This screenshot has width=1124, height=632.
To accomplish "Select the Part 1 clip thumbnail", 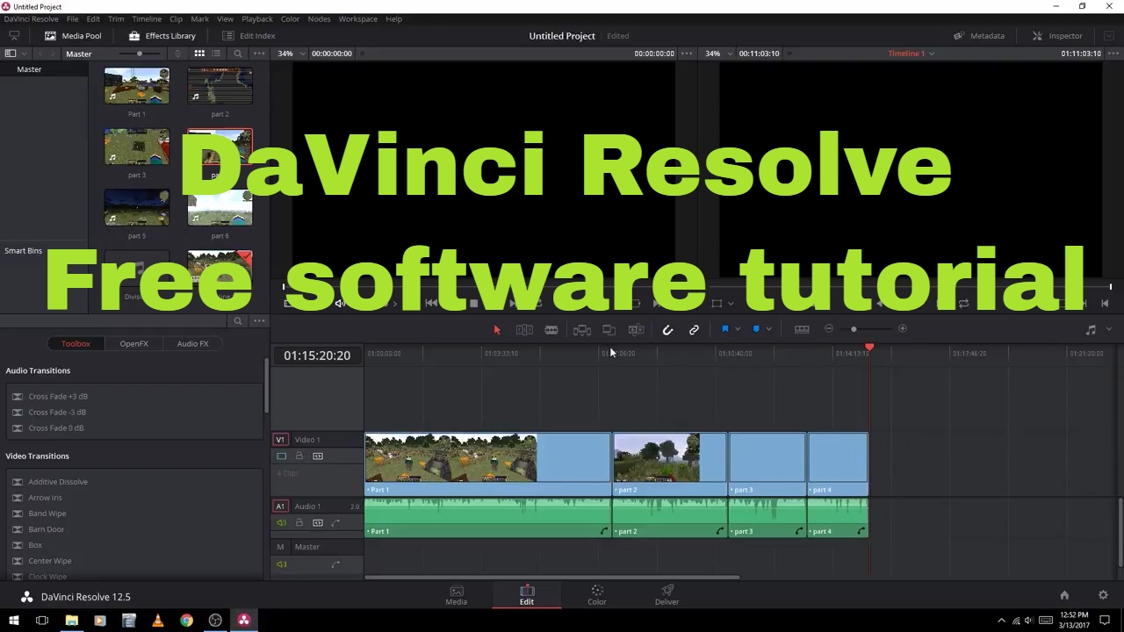I will pos(136,86).
